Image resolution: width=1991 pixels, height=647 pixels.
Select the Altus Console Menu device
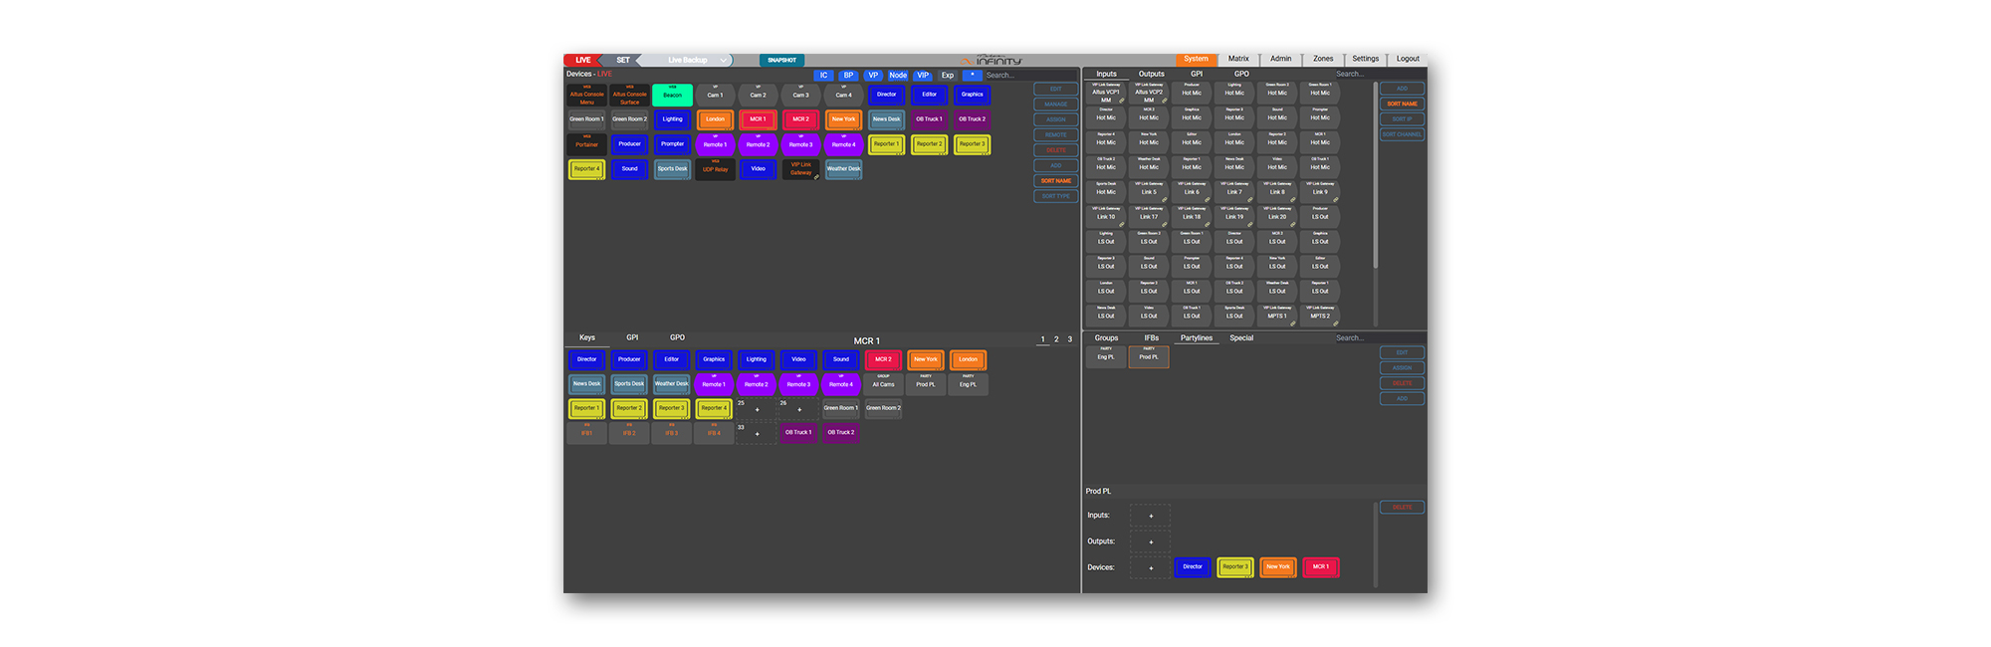pyautogui.click(x=587, y=95)
